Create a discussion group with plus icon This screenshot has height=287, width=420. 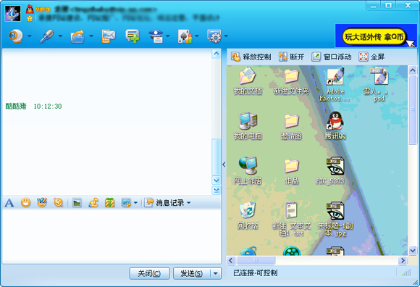click(133, 36)
